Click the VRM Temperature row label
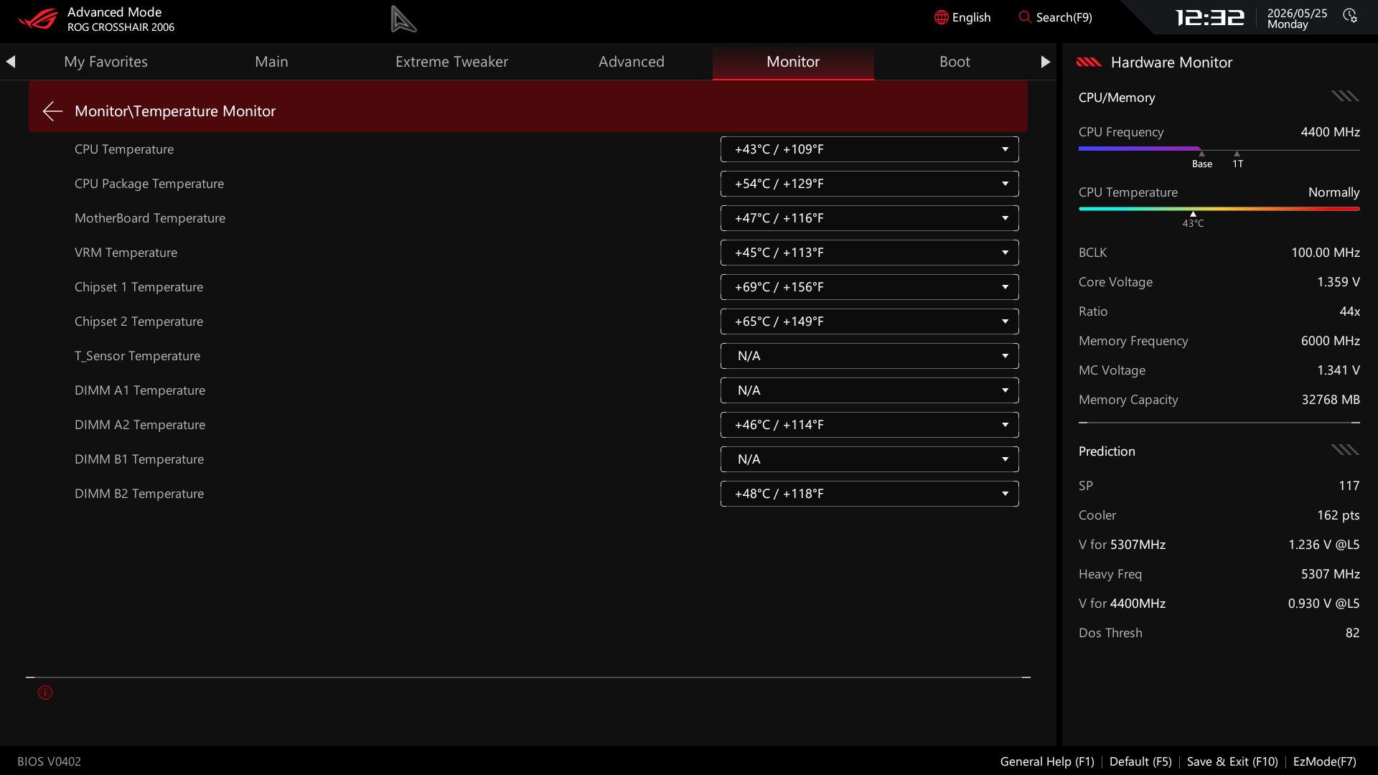The height and width of the screenshot is (775, 1378). [x=126, y=253]
